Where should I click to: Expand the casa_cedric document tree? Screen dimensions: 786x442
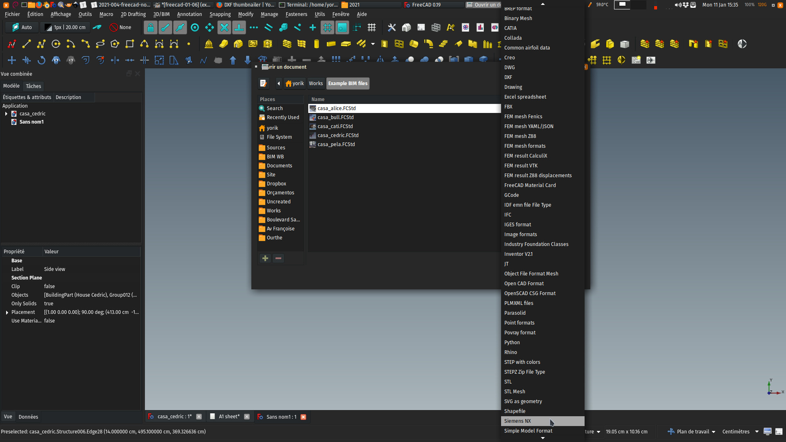coord(6,114)
